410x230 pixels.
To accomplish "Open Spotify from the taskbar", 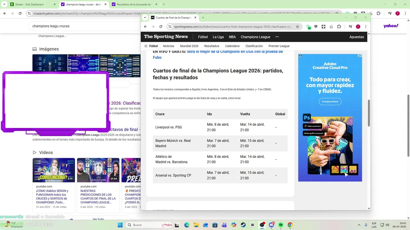I will tap(281, 225).
